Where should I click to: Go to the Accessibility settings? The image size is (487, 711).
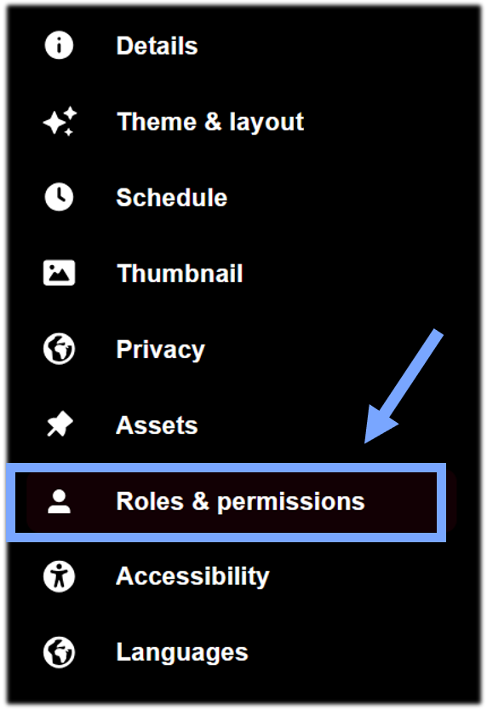[x=192, y=577]
